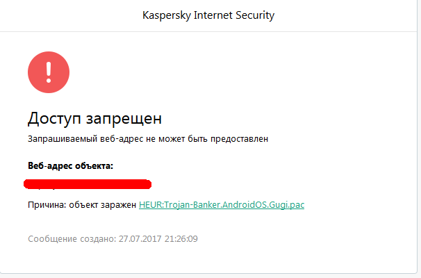The image size is (421, 278).
Task: Click the red redacted web address bar
Action: [x=88, y=184]
